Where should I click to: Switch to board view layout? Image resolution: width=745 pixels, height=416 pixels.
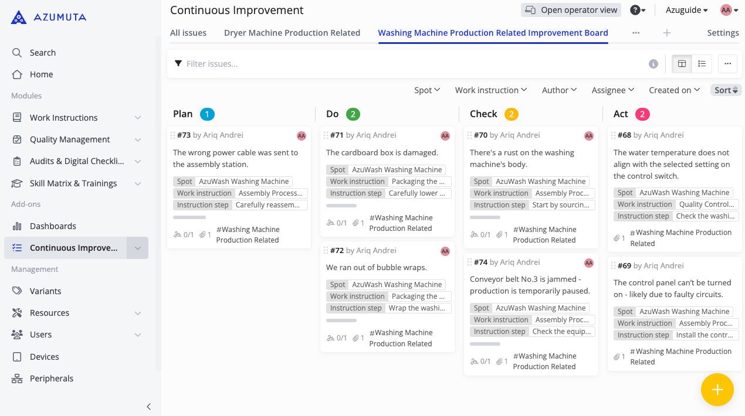pyautogui.click(x=682, y=64)
